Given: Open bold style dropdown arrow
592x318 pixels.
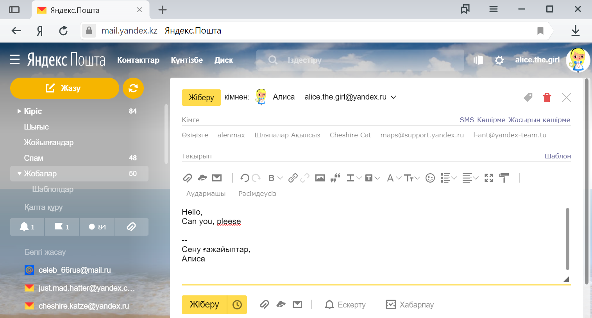Looking at the screenshot, I should [x=280, y=178].
